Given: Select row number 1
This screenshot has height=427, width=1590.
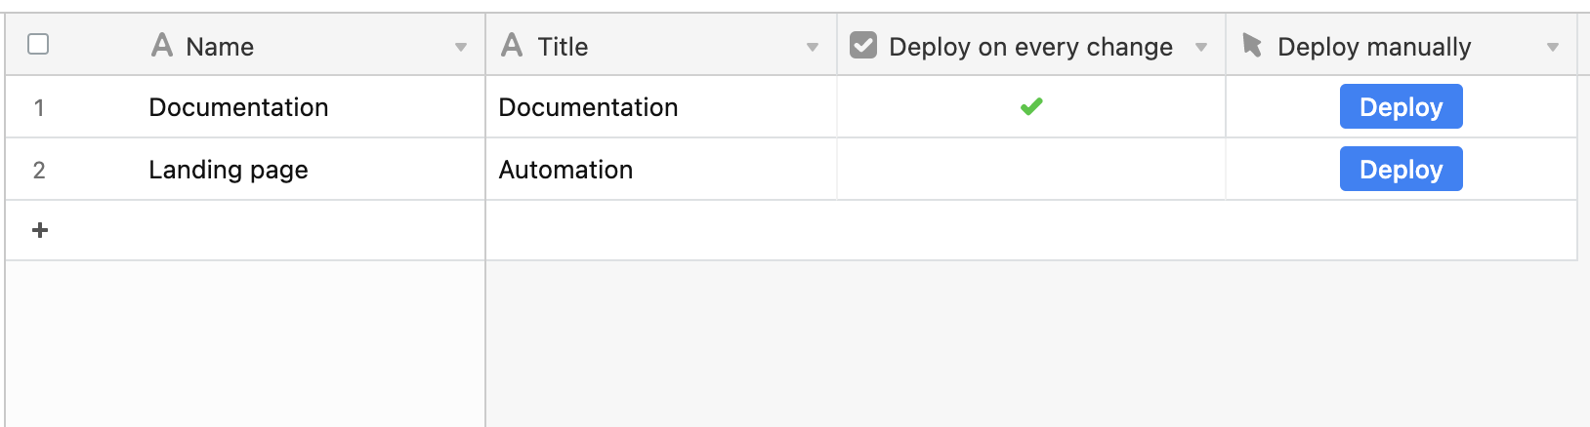Looking at the screenshot, I should tap(39, 107).
